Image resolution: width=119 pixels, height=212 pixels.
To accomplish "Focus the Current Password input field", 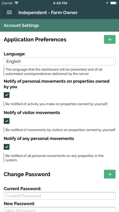I will pyautogui.click(x=60, y=196).
